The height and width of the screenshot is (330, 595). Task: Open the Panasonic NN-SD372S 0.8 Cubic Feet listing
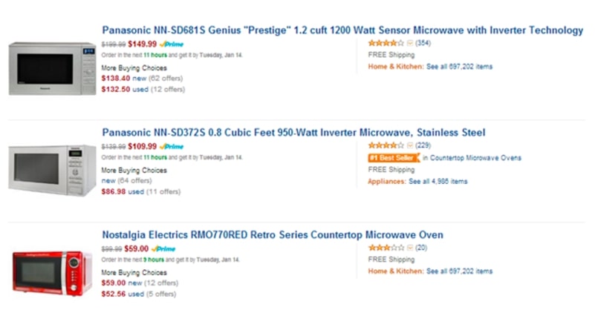pyautogui.click(x=293, y=133)
